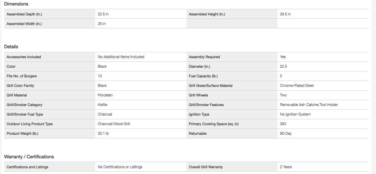
Task: Select the Grill Material value Porcelain
Action: pos(105,95)
